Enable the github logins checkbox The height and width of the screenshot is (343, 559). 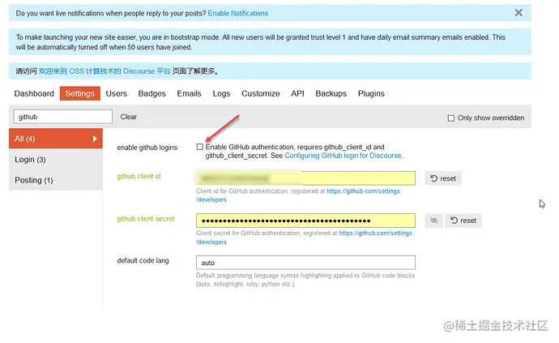pyautogui.click(x=199, y=147)
